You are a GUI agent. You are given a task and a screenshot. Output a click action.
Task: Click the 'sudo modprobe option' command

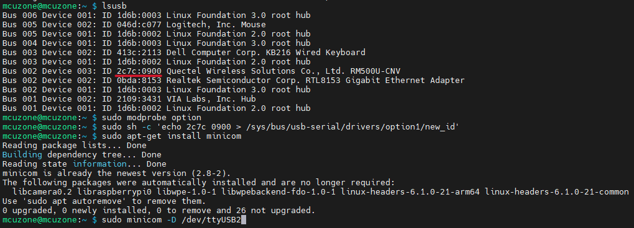152,118
